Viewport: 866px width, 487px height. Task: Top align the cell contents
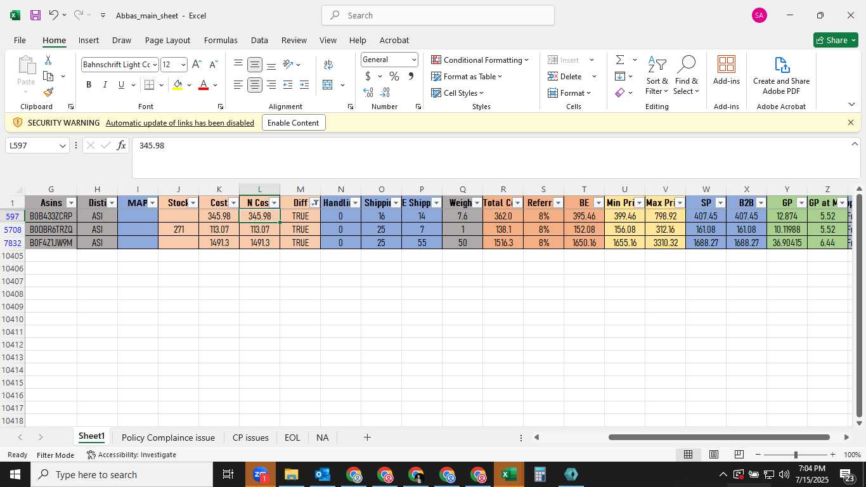click(x=238, y=65)
